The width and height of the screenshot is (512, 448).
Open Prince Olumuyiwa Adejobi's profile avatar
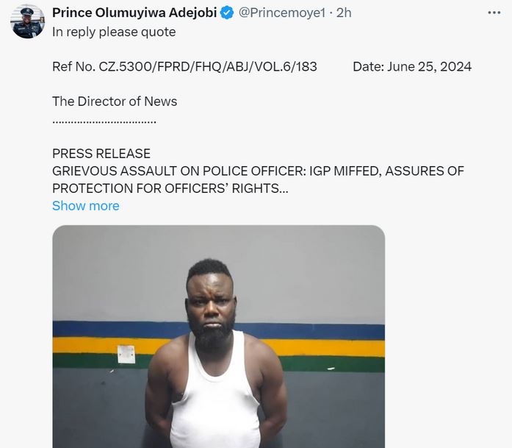click(27, 21)
